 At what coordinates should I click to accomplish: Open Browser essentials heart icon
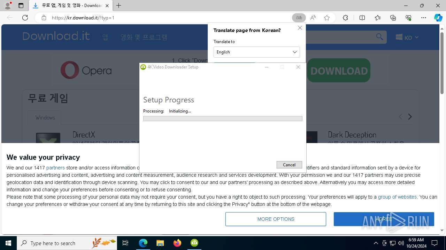coord(408,18)
